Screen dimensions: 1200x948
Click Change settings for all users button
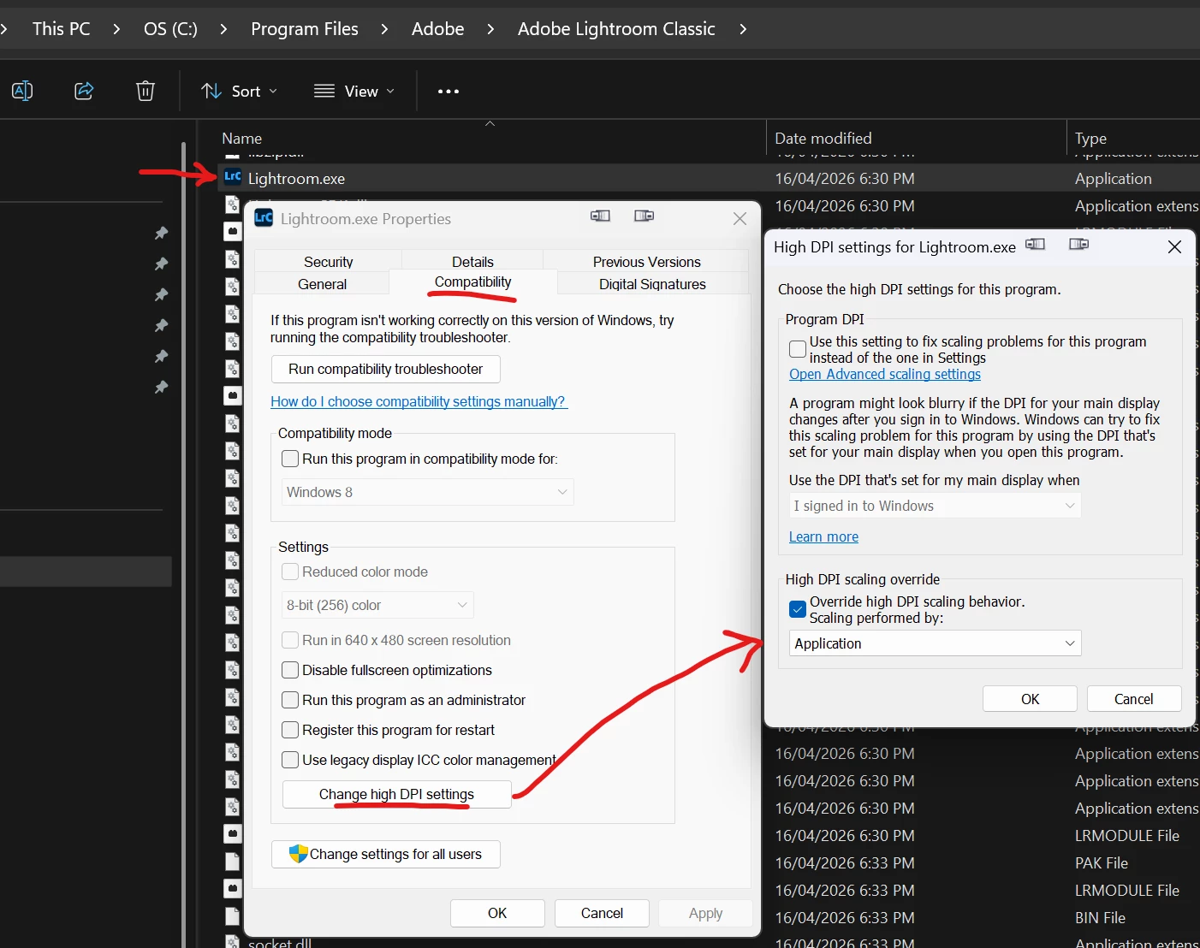(386, 854)
